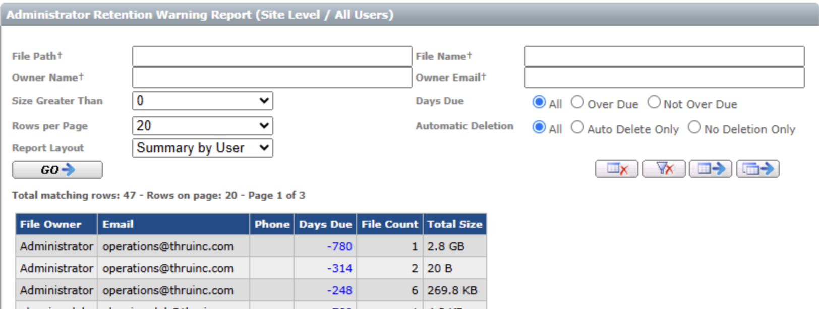Click the File Path text field
819x309 pixels.
click(x=272, y=56)
